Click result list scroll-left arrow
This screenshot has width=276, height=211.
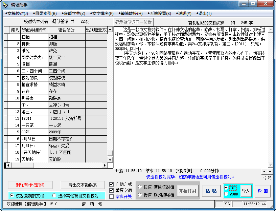click(x=8, y=165)
